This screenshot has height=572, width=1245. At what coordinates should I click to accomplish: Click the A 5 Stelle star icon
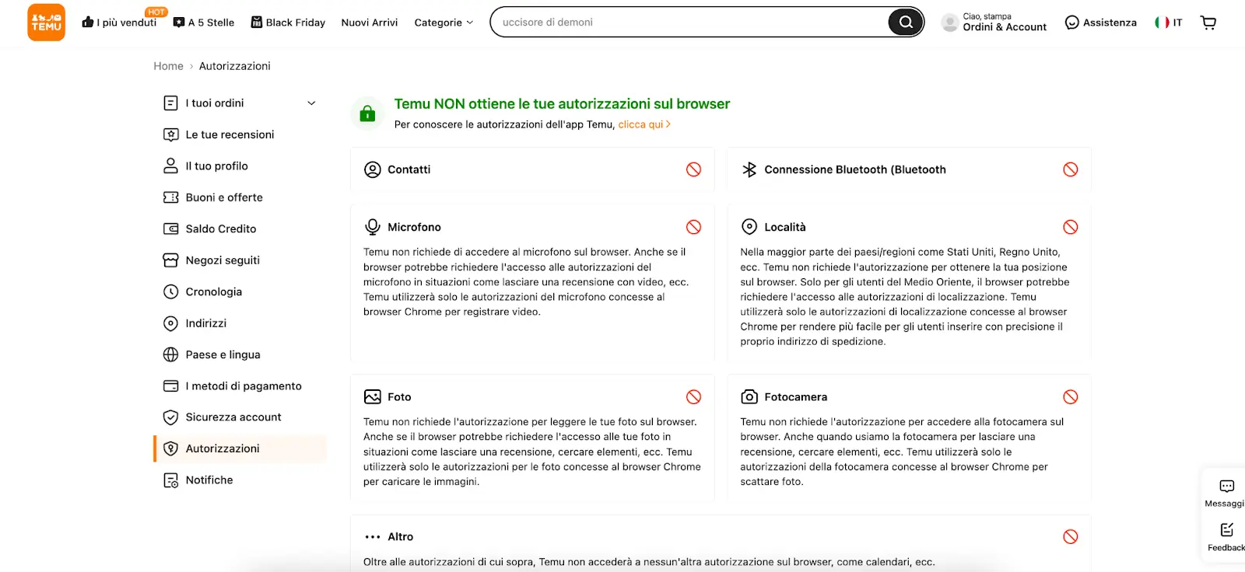point(179,23)
